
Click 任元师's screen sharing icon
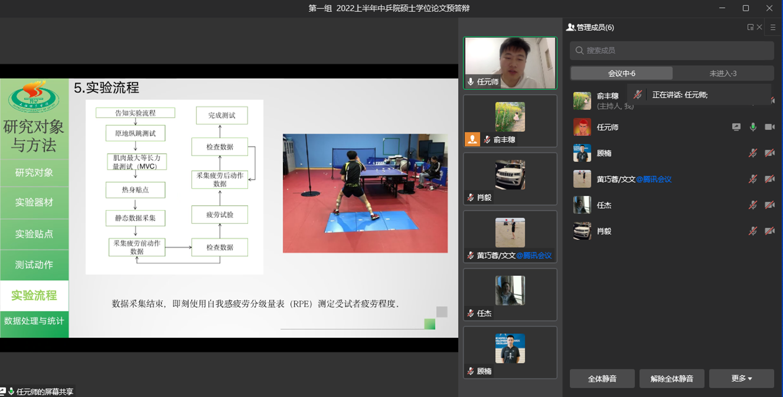tap(736, 127)
